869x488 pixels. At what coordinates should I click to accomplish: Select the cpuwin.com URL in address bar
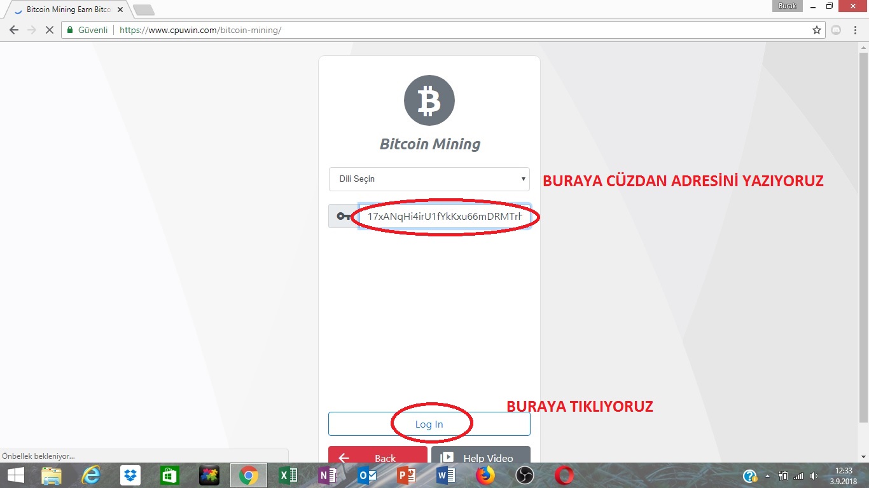click(x=200, y=30)
